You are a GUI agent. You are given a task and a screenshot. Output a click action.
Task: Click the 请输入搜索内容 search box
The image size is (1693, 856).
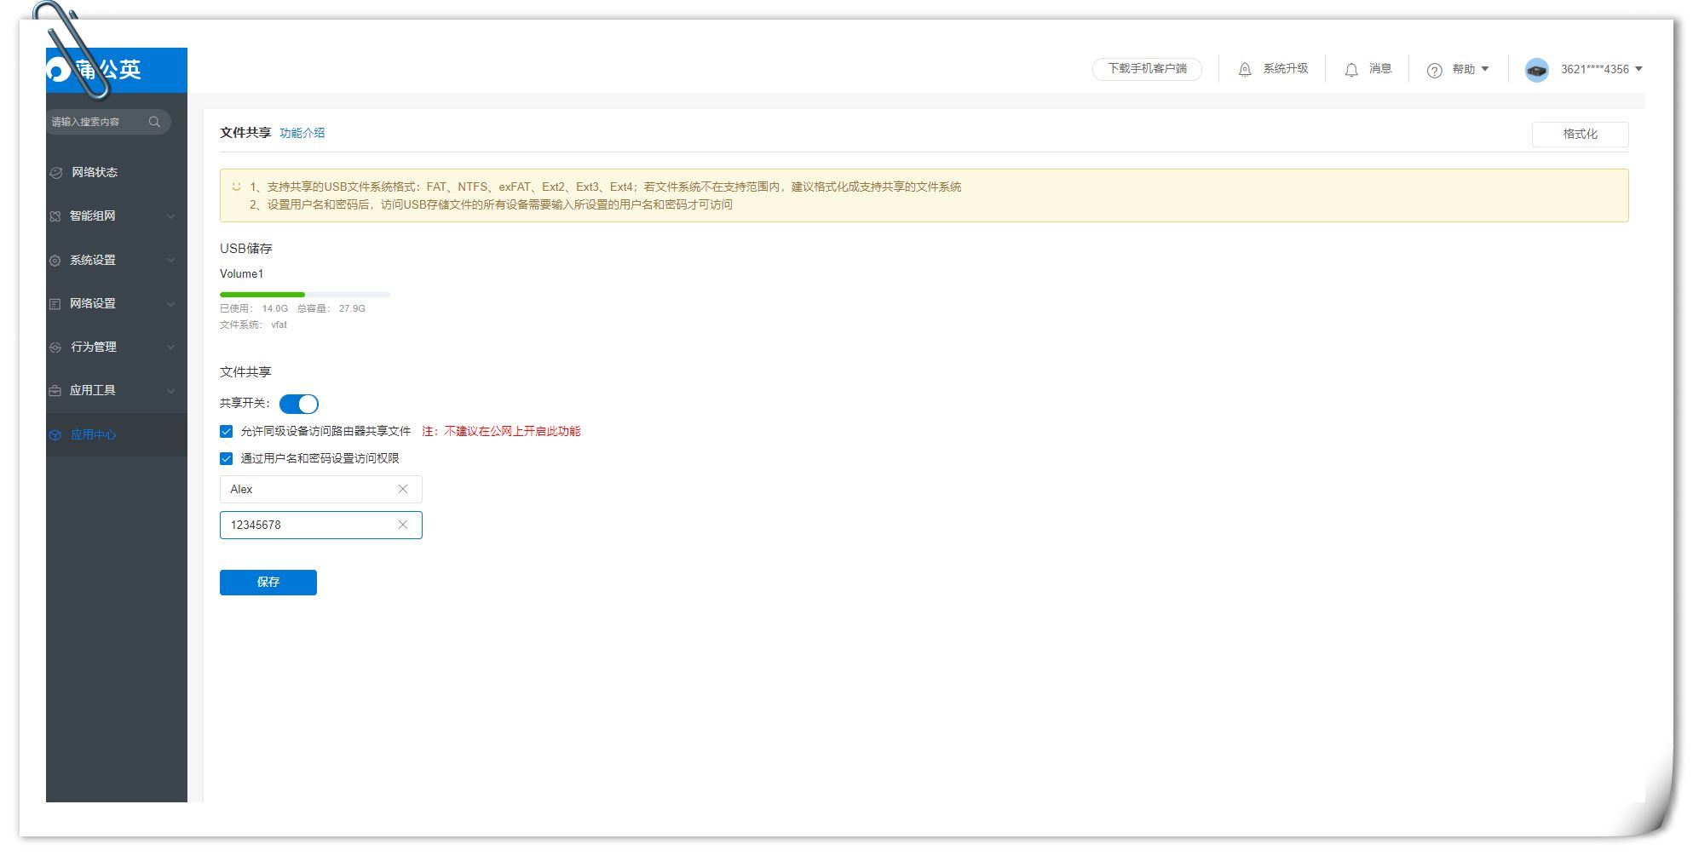pos(108,122)
